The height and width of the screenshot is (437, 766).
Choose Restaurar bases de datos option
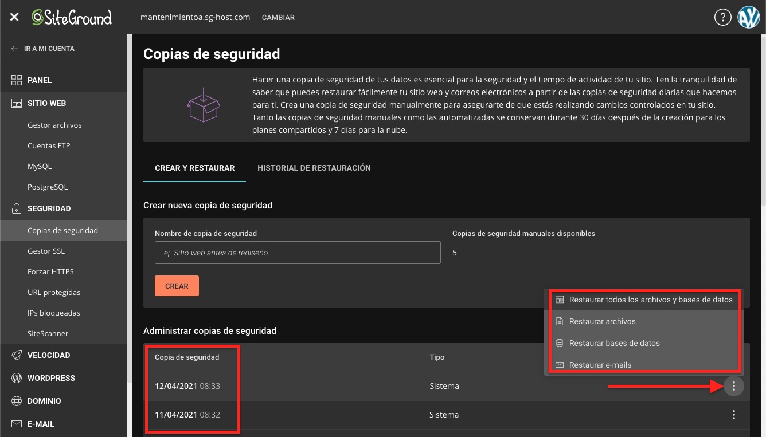click(644, 343)
